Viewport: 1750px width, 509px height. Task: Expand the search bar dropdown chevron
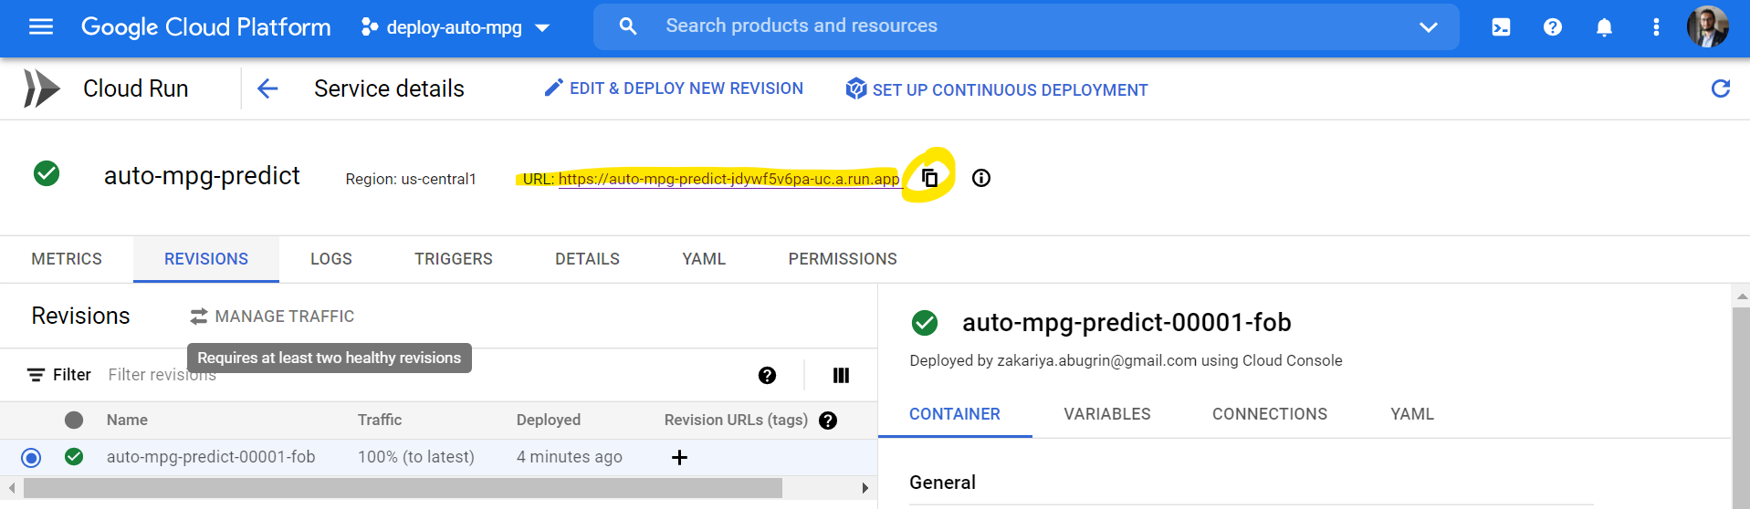(x=1429, y=27)
